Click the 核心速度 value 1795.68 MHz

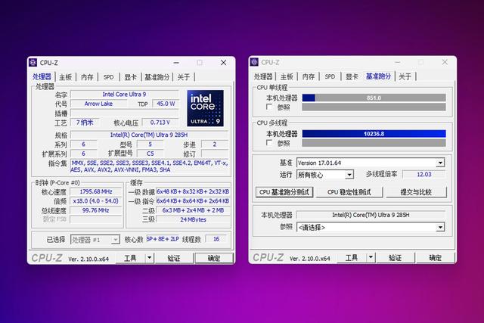tap(96, 192)
